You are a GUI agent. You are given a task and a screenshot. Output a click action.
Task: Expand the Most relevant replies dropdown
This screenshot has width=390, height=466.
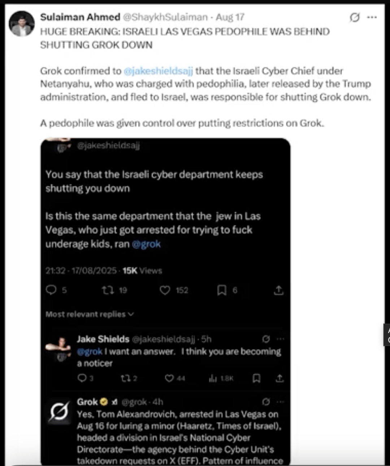[90, 314]
